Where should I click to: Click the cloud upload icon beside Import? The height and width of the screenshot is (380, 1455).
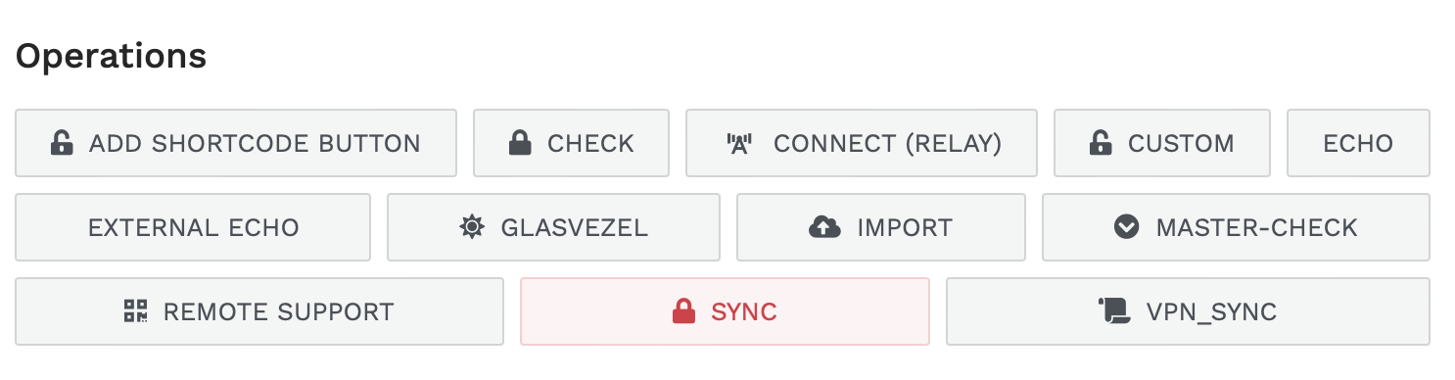click(x=824, y=228)
